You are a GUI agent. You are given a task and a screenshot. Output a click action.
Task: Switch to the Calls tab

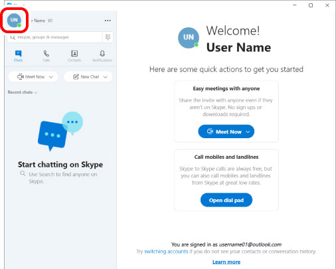click(x=46, y=56)
